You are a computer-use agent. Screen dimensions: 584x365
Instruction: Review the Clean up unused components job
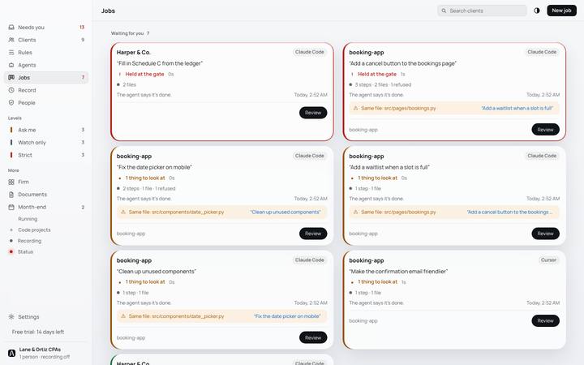coord(313,337)
